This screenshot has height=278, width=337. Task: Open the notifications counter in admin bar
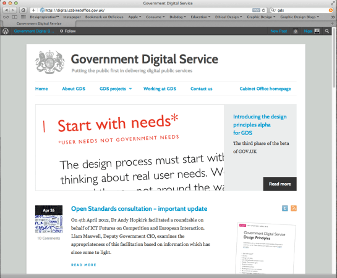pyautogui.click(x=296, y=31)
